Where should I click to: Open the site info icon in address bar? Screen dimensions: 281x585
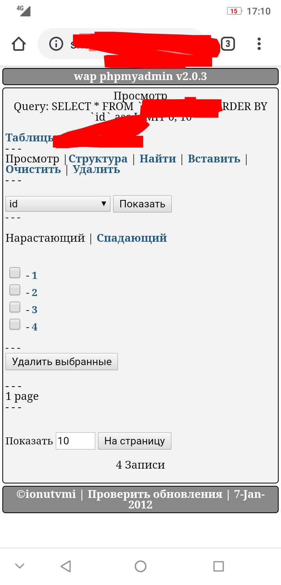tap(56, 44)
